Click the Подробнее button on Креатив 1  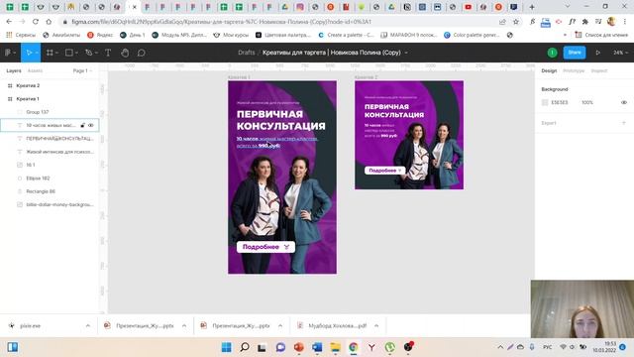click(x=265, y=247)
